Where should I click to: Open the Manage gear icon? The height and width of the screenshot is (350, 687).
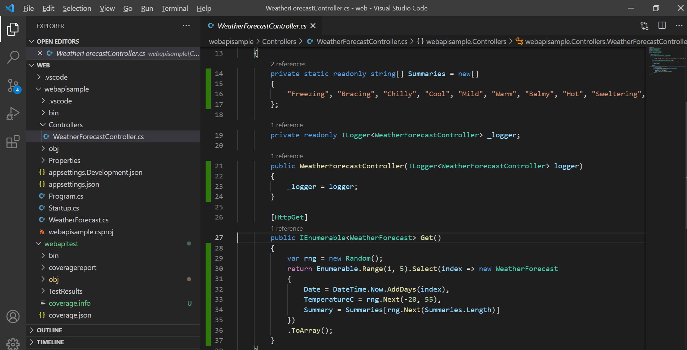pyautogui.click(x=13, y=344)
